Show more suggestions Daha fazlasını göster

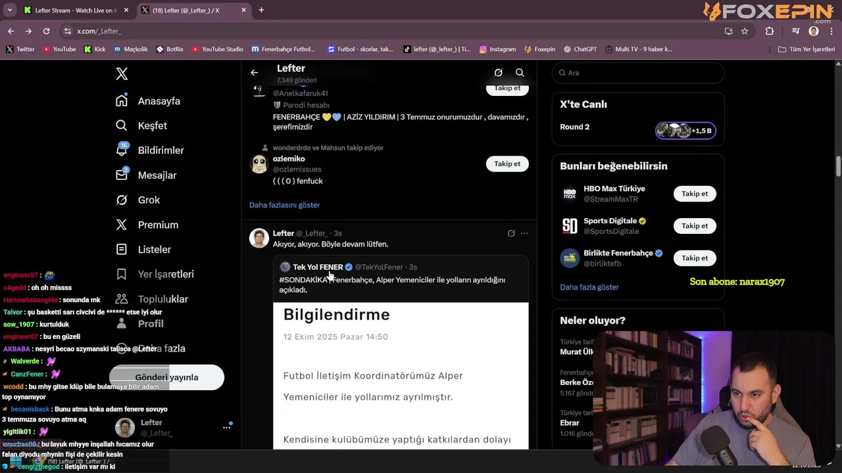pos(284,205)
